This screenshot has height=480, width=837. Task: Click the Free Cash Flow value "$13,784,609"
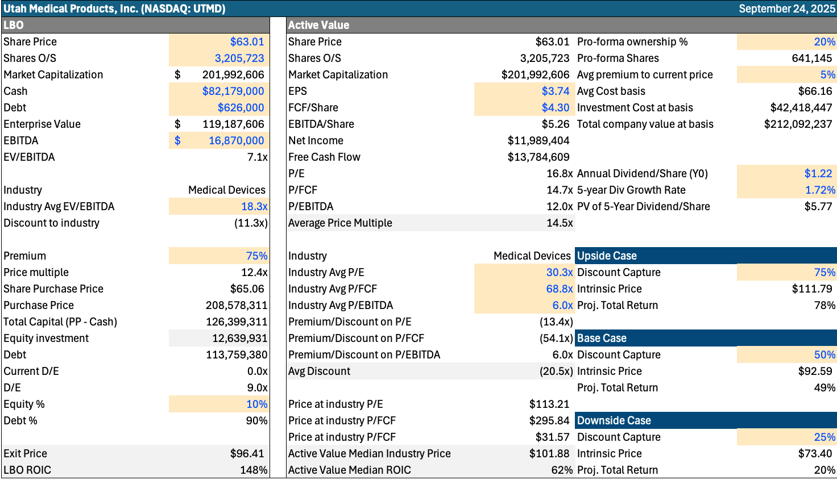coord(538,157)
